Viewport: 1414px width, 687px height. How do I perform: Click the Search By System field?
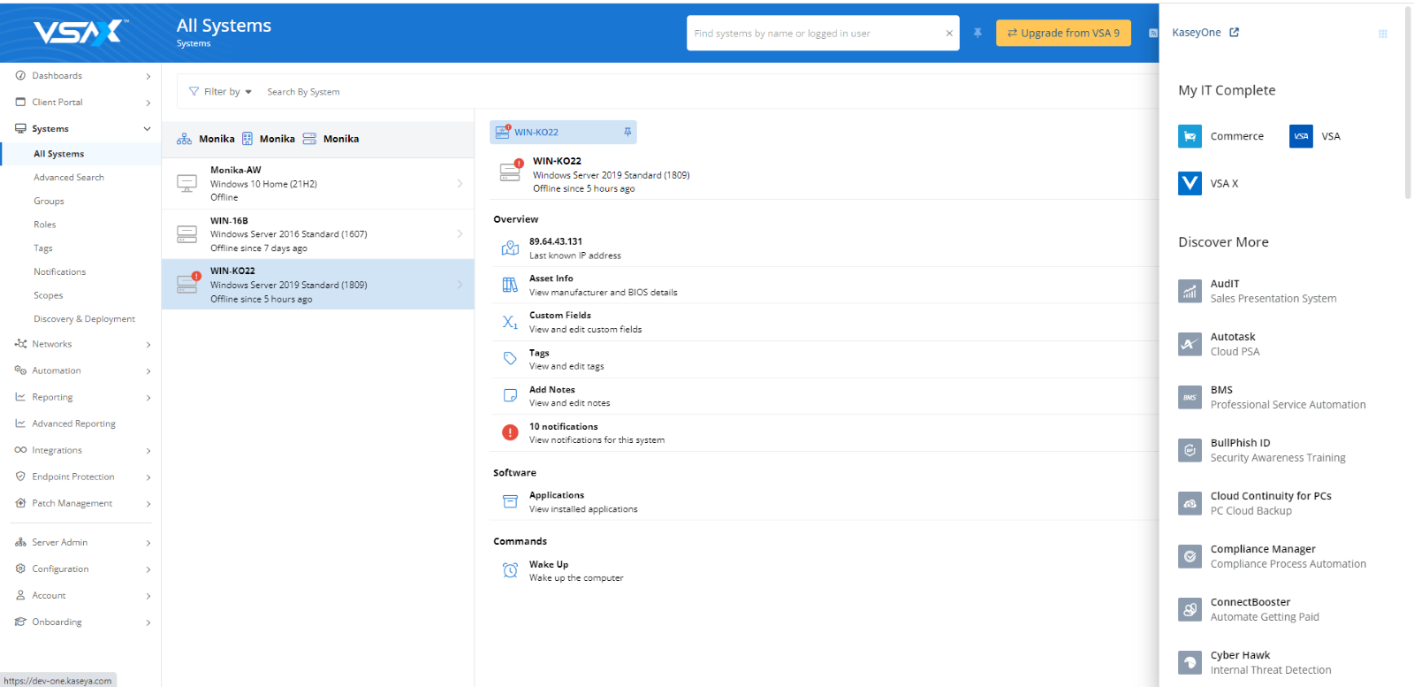pos(303,92)
